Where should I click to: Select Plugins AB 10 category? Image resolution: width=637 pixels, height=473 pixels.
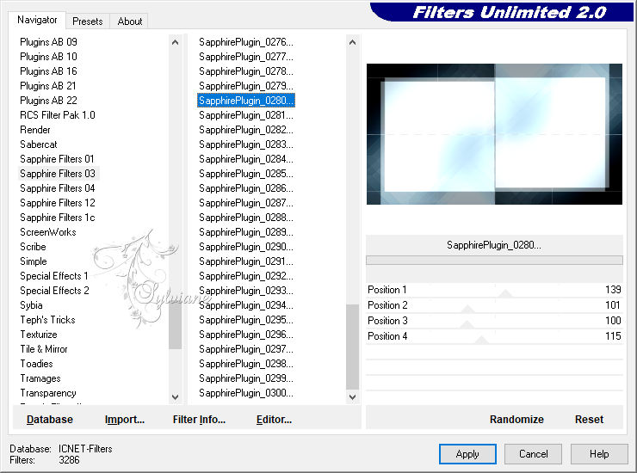(x=48, y=57)
